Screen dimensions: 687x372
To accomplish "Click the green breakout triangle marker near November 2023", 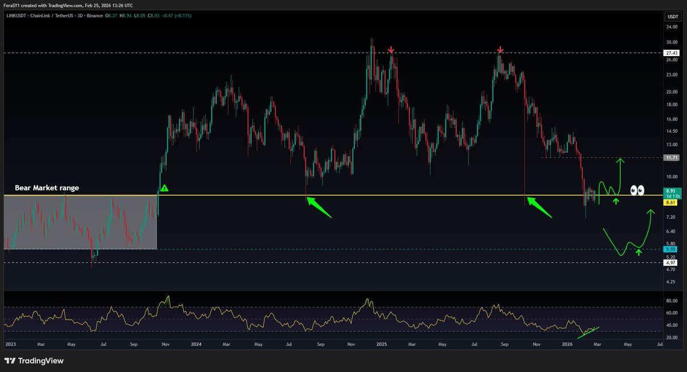I will pyautogui.click(x=163, y=187).
